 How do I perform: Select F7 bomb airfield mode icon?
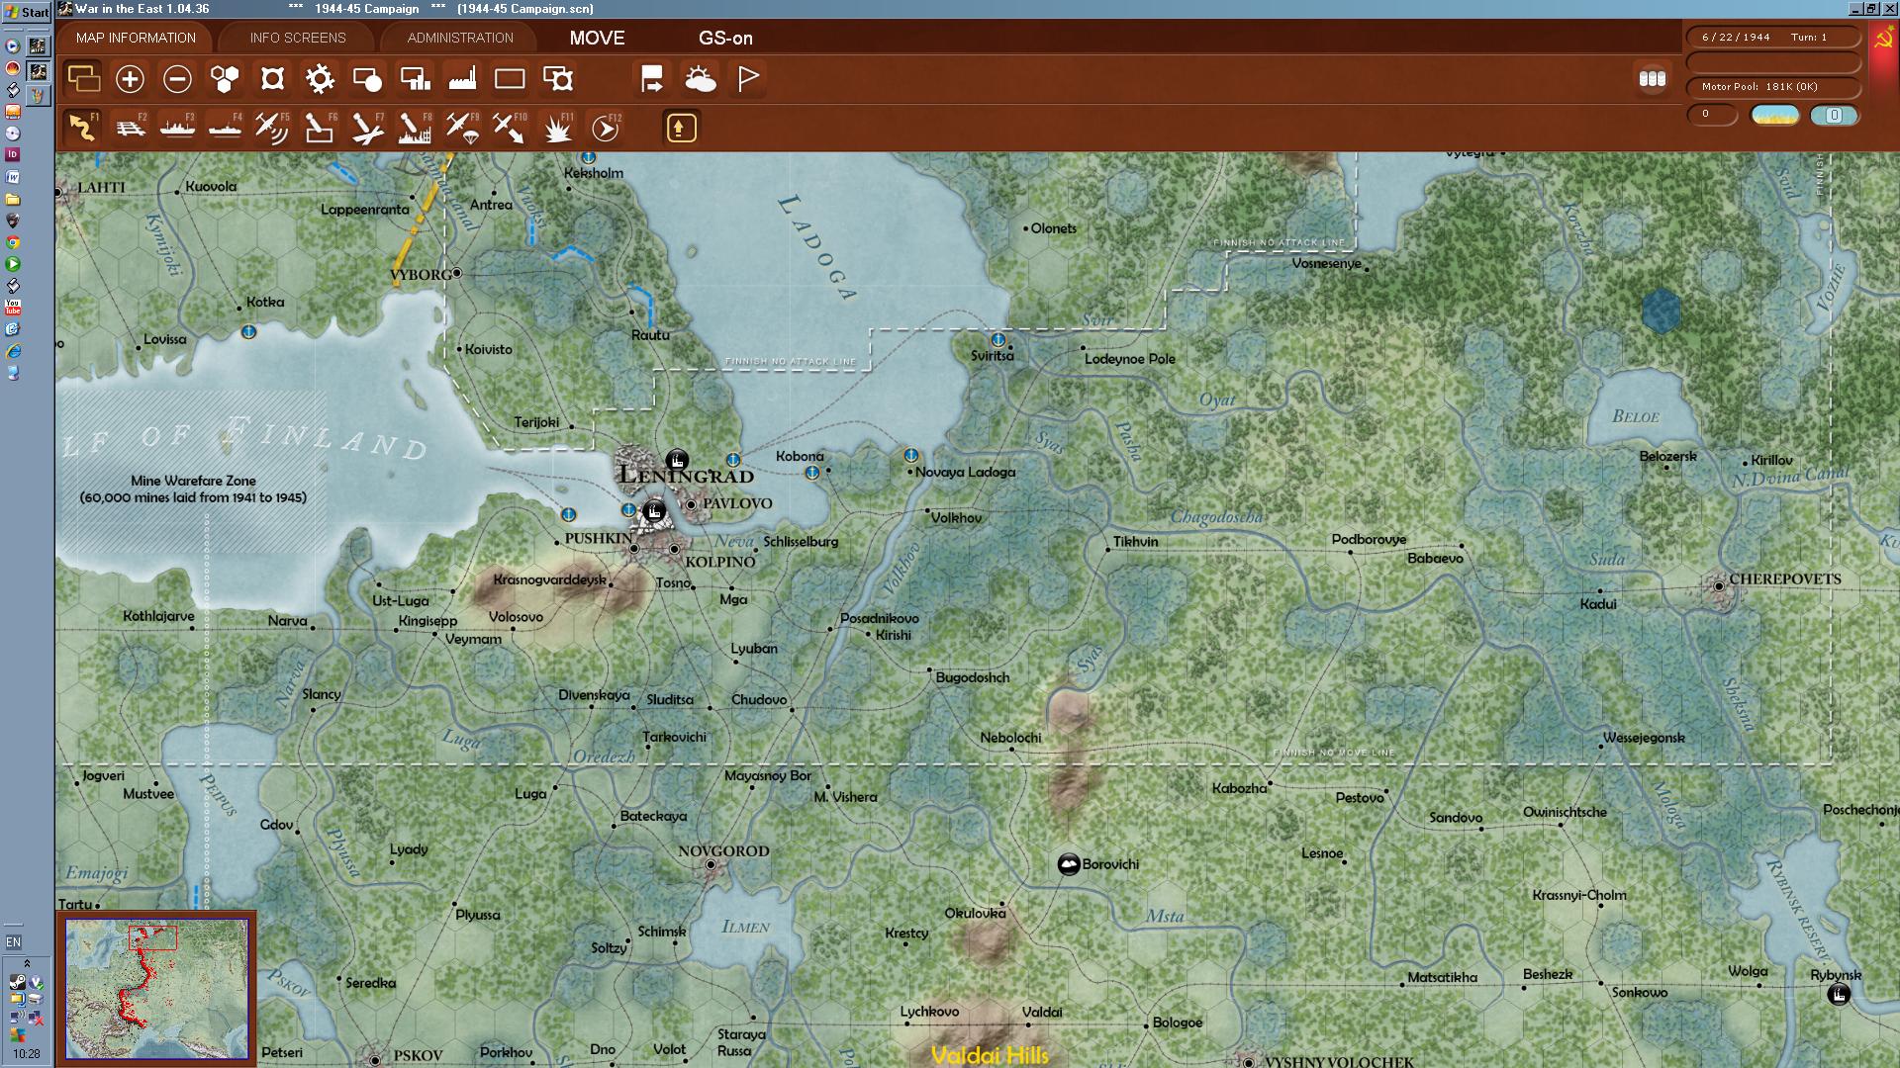click(367, 128)
